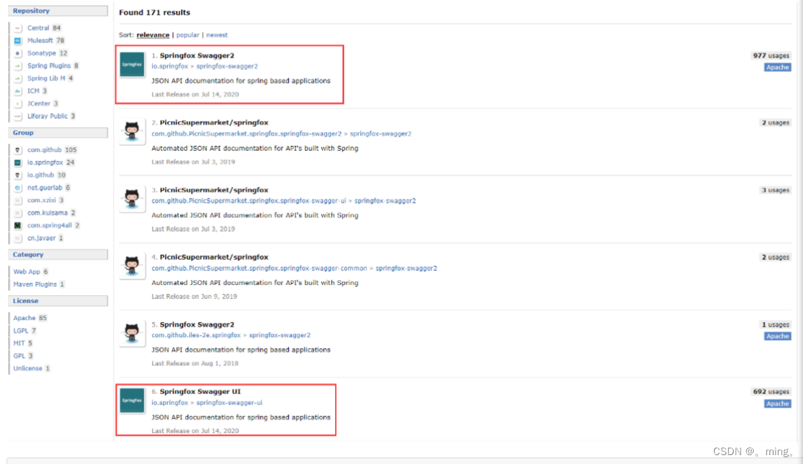
Task: Click the com.spring4all group icon
Action: [x=18, y=225]
